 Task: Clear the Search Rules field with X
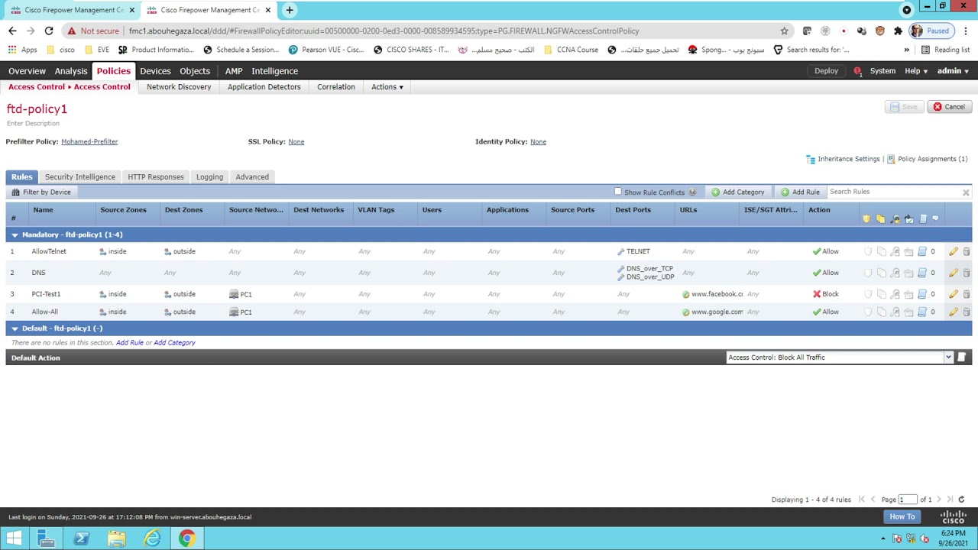[966, 192]
